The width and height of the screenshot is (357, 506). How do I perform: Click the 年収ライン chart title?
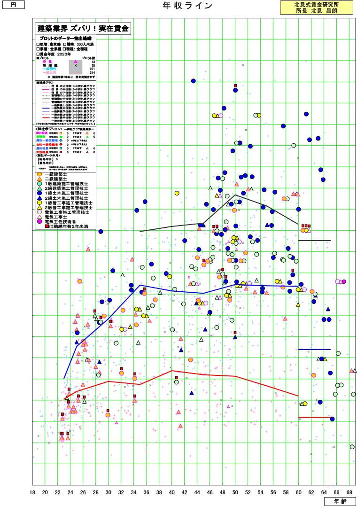[181, 6]
